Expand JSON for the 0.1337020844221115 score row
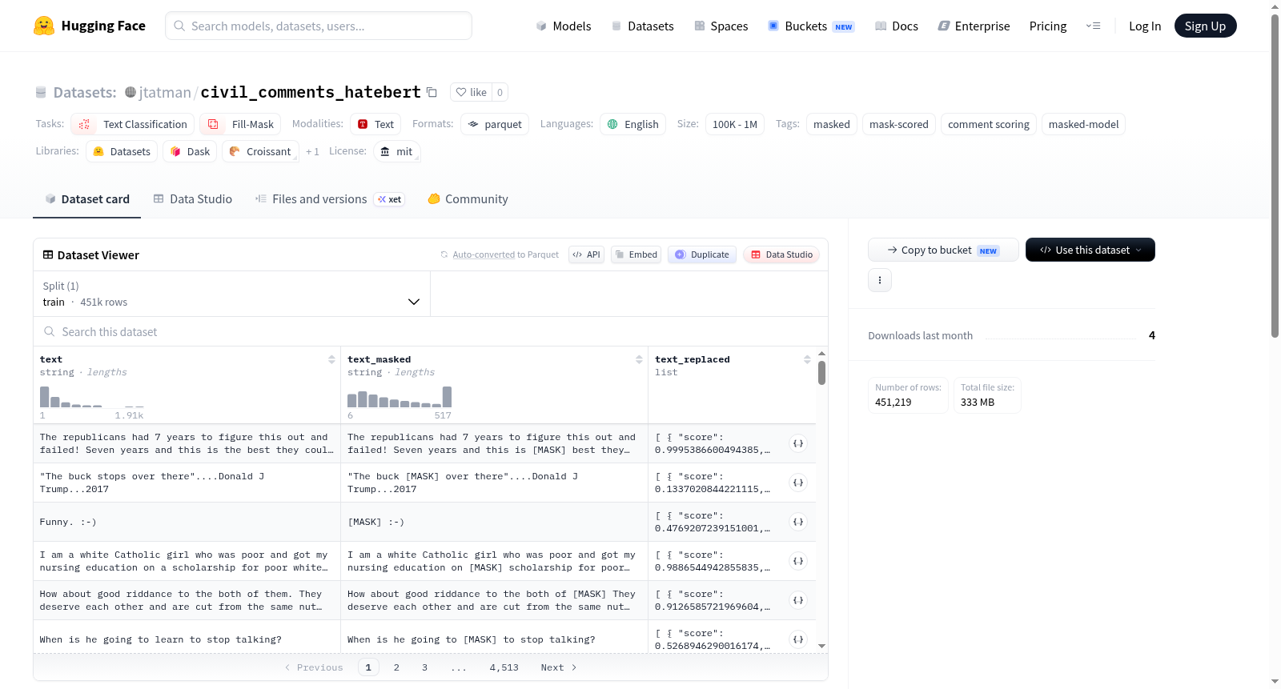This screenshot has width=1281, height=689. click(x=798, y=483)
